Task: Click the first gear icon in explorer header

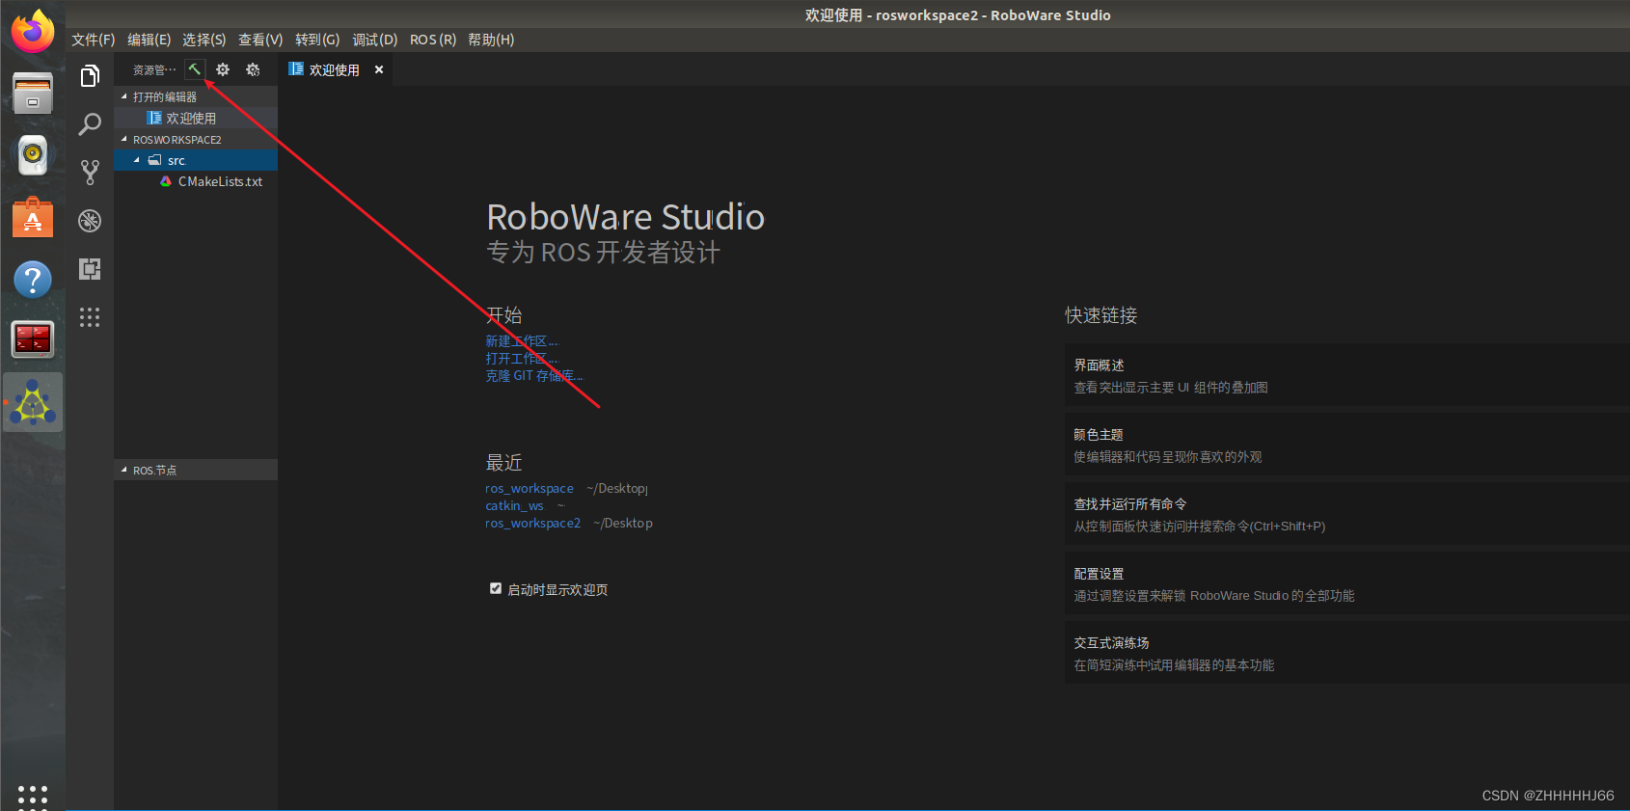Action: coord(223,69)
